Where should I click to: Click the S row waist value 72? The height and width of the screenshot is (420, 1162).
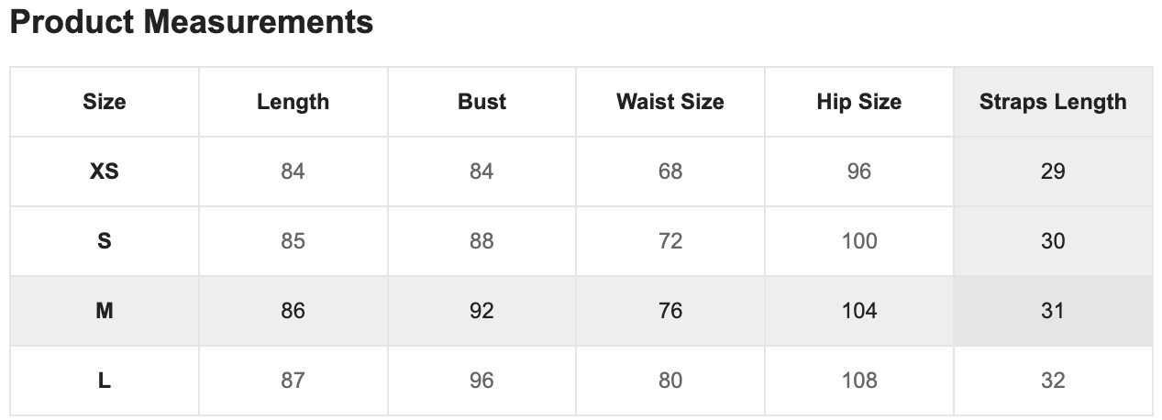point(670,241)
